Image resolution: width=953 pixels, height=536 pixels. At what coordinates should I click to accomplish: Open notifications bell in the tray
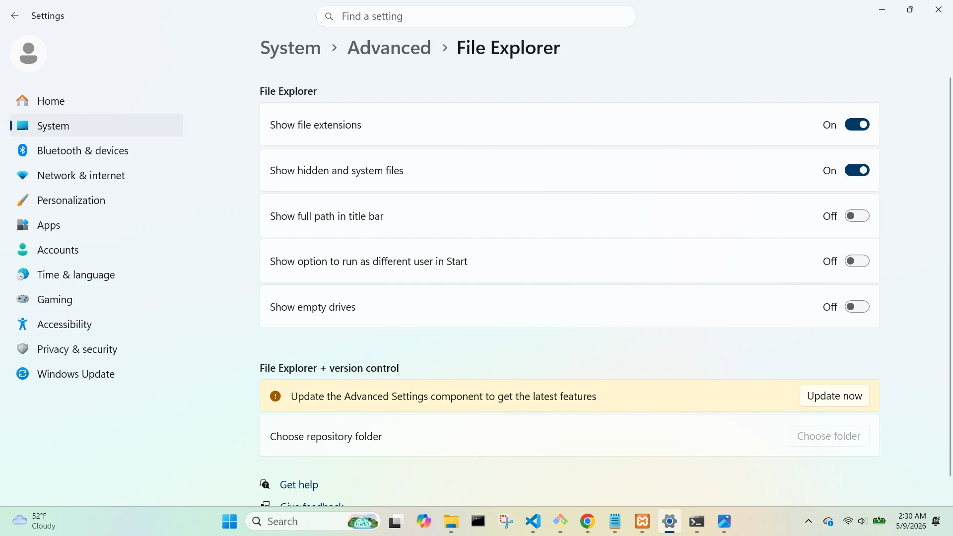[936, 521]
